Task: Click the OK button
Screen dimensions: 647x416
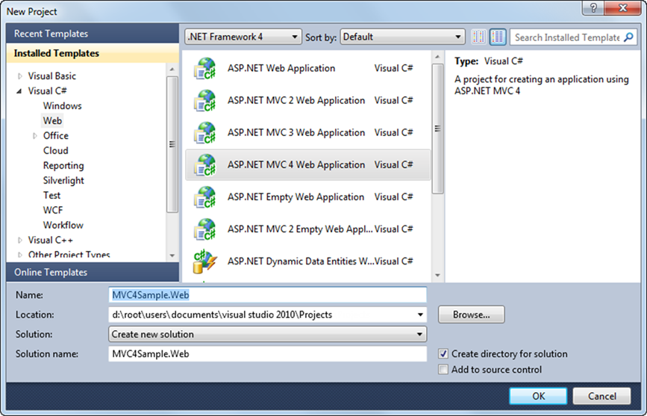Action: pos(538,396)
